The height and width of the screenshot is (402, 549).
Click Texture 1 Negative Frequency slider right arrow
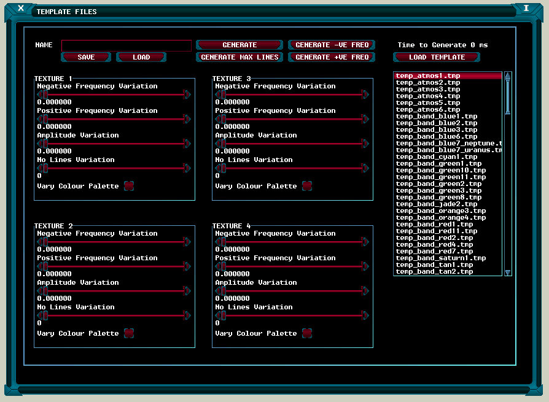click(x=187, y=95)
